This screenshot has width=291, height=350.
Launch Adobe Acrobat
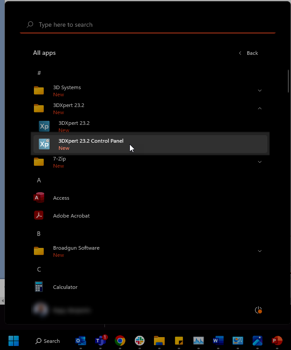pos(71,216)
